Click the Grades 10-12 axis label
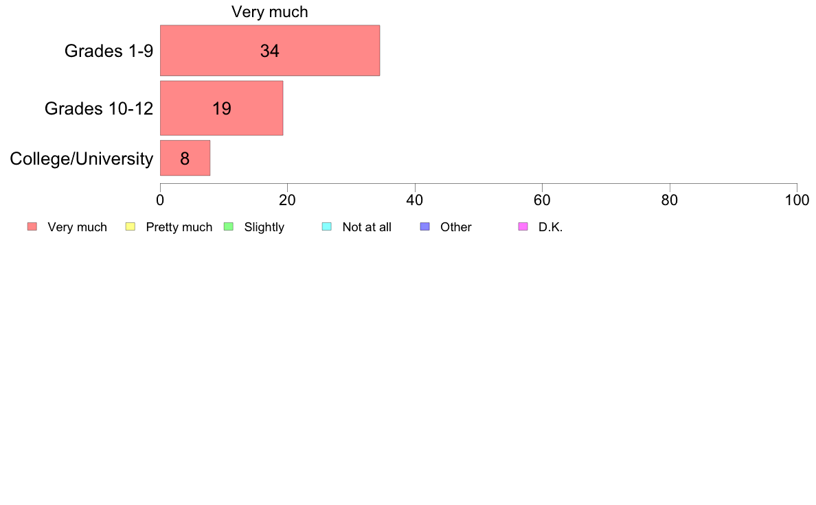Screen dimensions: 816x505 click(99, 108)
